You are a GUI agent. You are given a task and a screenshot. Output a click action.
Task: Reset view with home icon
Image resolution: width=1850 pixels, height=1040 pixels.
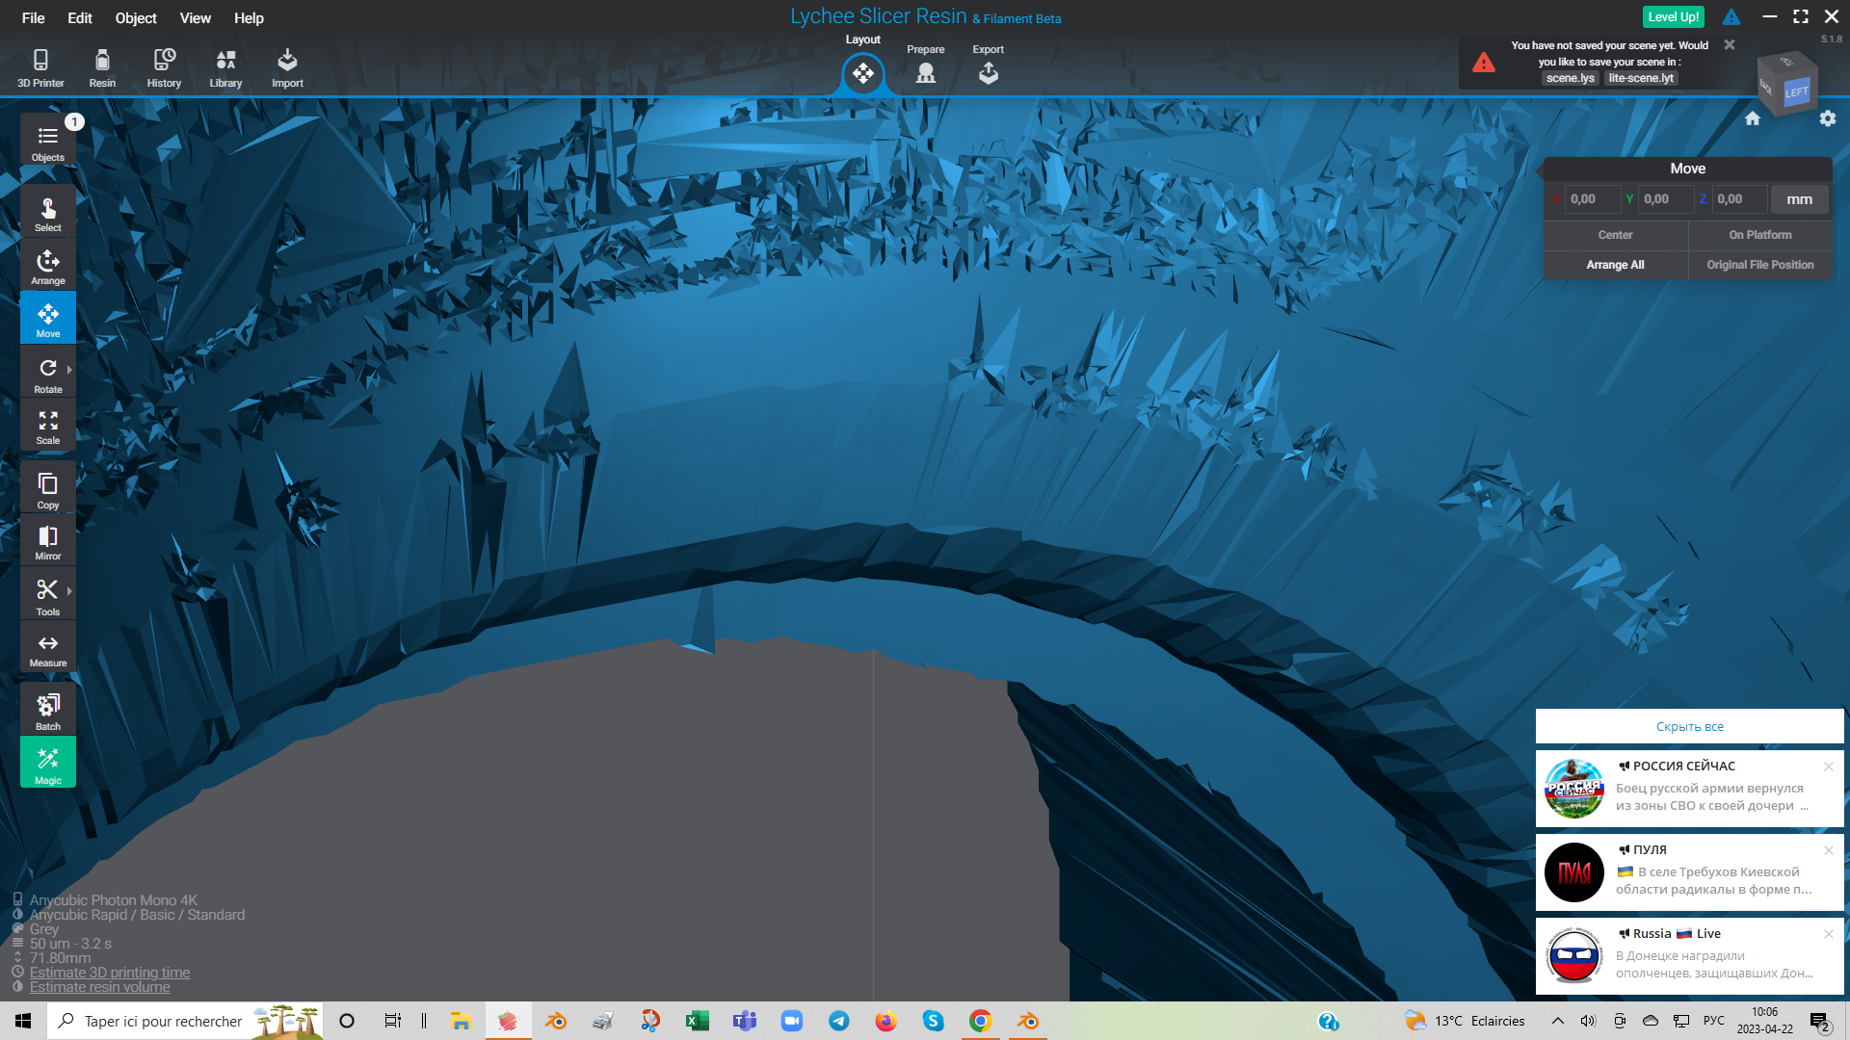1753,118
